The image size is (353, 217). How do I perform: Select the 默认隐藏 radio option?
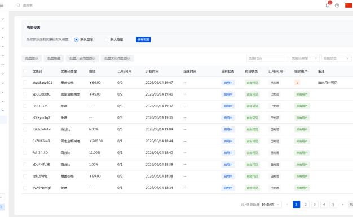pos(106,39)
